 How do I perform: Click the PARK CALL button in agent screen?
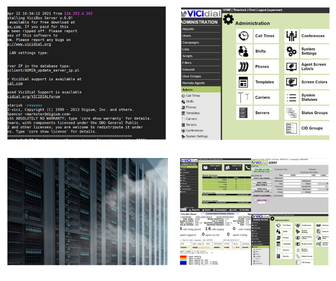[262, 189]
